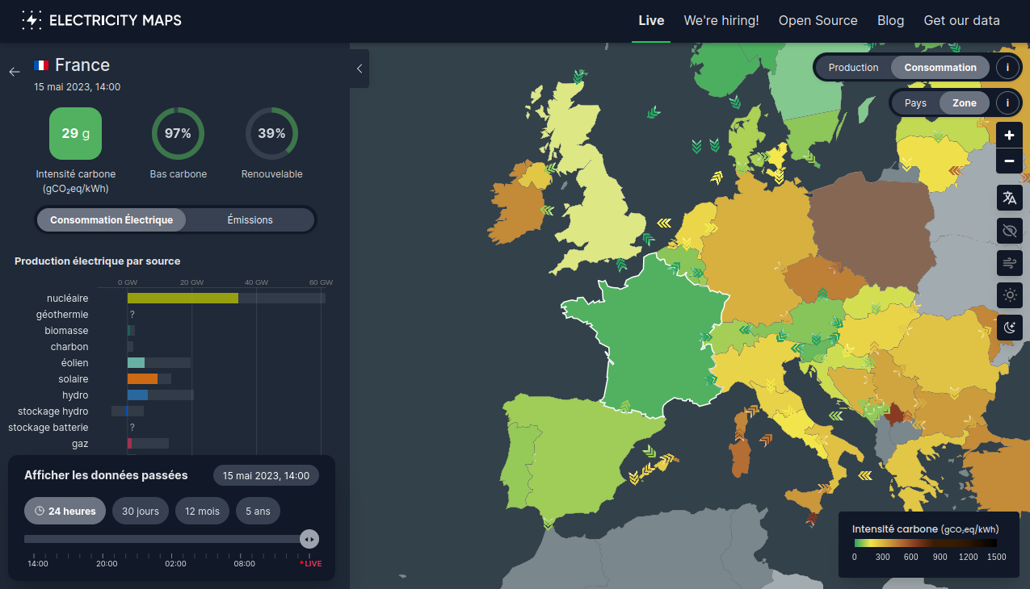Click the Get our data link
Image resolution: width=1030 pixels, height=589 pixels.
[x=961, y=20]
